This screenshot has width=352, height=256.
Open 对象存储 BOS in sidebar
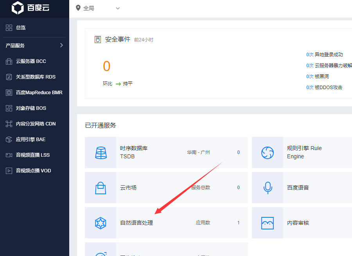pos(31,108)
